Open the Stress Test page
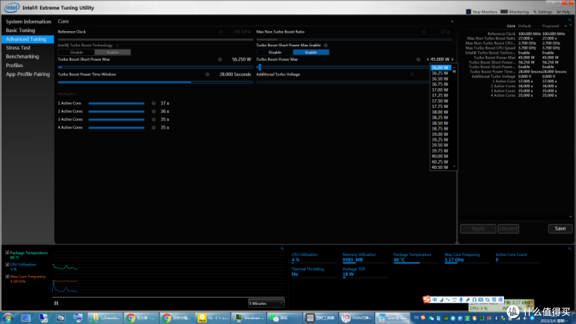 (18, 48)
